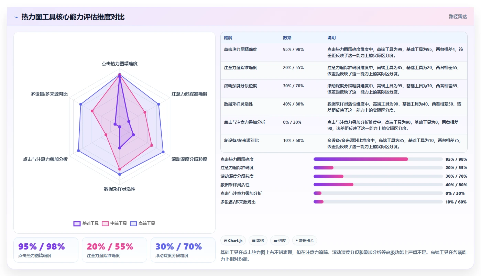
Task: Click the 0% / 30% value in the table
Action: (292, 122)
